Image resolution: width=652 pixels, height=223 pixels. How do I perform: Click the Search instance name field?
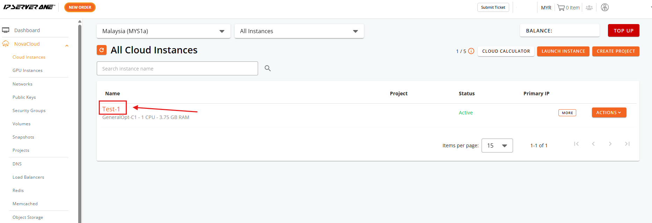tap(177, 68)
